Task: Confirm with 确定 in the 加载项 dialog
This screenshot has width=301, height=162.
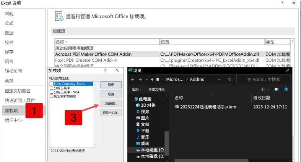Action: click(111, 85)
